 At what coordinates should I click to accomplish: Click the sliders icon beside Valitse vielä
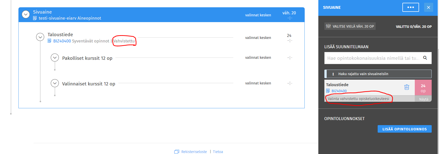[328, 26]
